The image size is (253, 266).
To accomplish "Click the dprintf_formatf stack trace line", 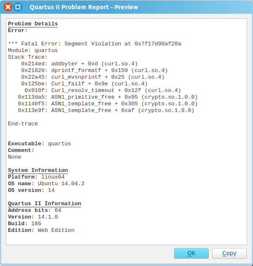I will click(x=94, y=70).
